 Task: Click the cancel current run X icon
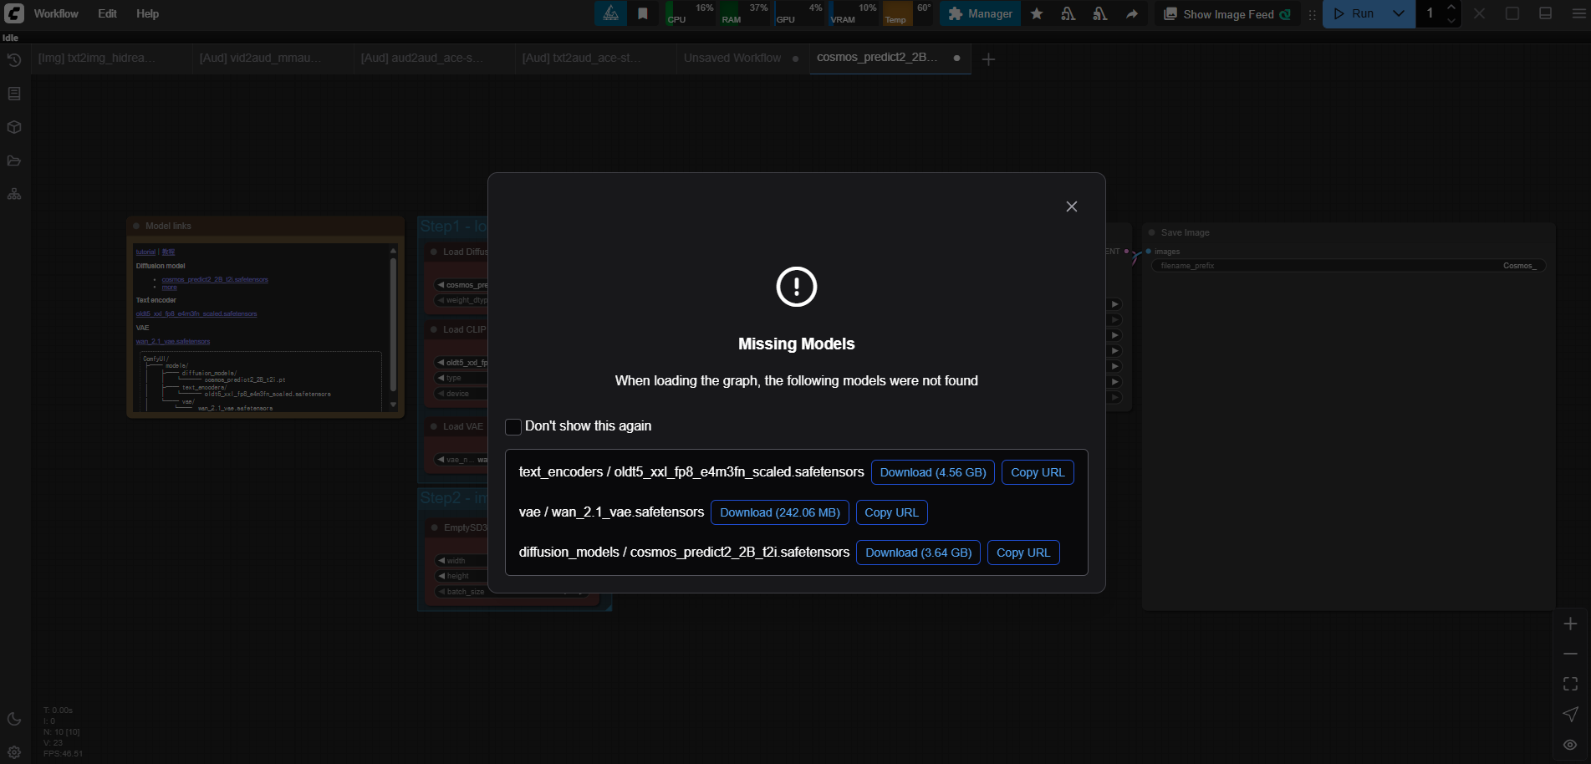1480,13
